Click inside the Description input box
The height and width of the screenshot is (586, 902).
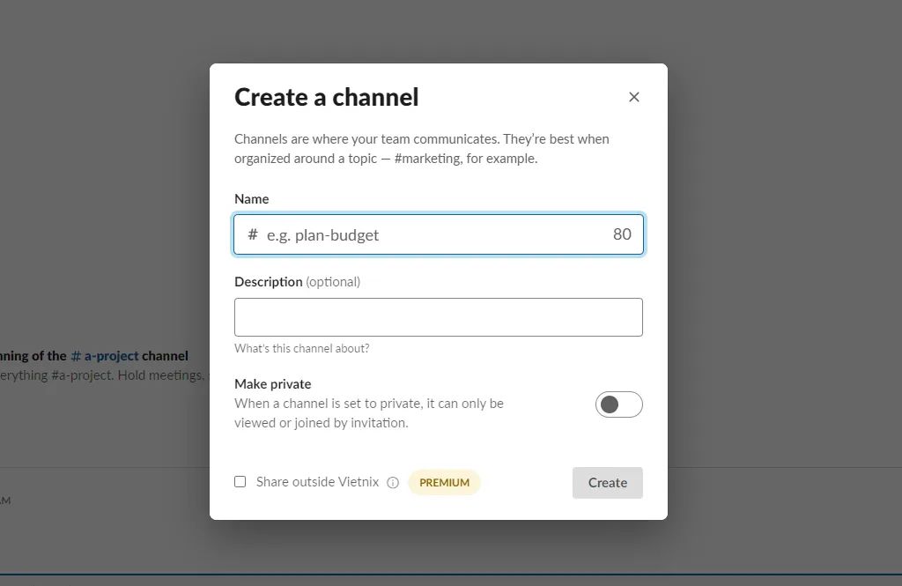pyautogui.click(x=438, y=316)
